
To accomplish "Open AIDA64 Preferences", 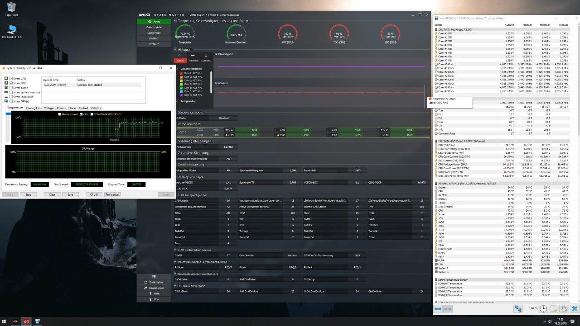I will (x=113, y=194).
